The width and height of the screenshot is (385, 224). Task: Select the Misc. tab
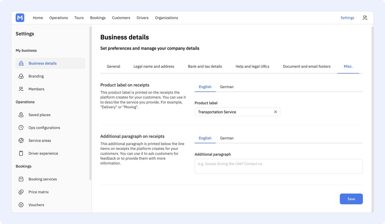(348, 66)
